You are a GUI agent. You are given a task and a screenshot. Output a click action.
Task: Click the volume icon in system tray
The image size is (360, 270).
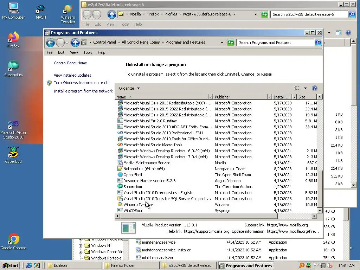point(330,266)
